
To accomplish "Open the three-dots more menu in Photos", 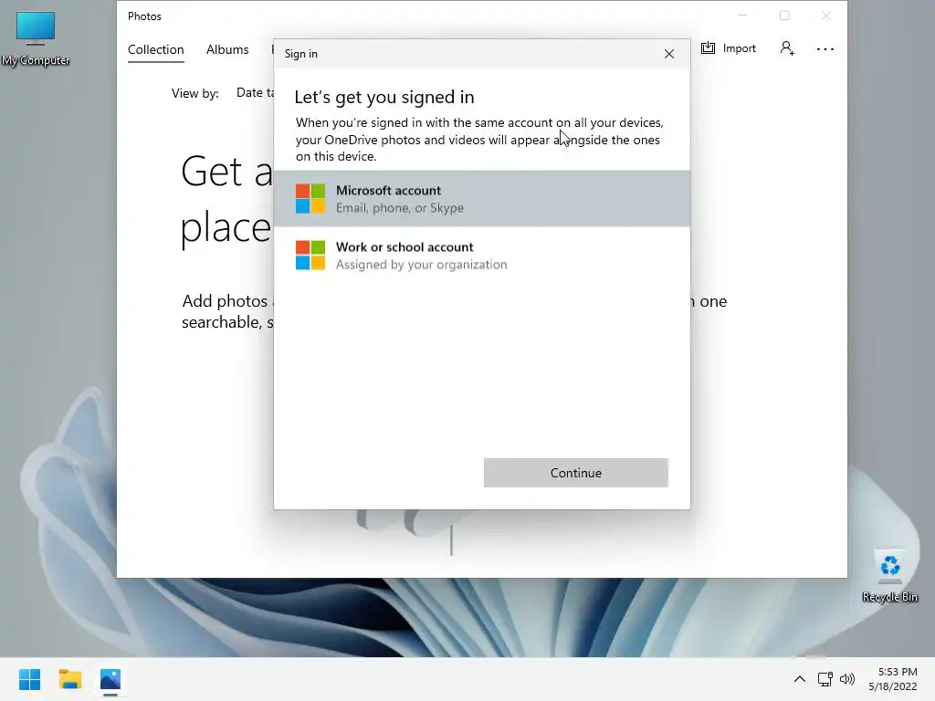I will point(825,49).
